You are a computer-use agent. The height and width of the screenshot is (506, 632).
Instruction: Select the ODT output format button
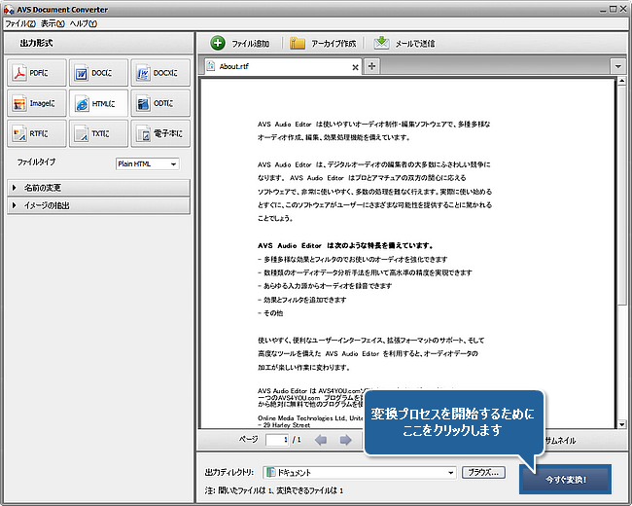point(160,103)
